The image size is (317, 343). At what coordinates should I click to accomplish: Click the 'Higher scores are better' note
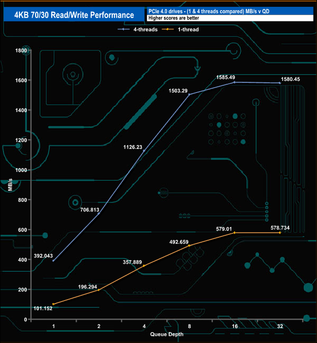click(174, 18)
